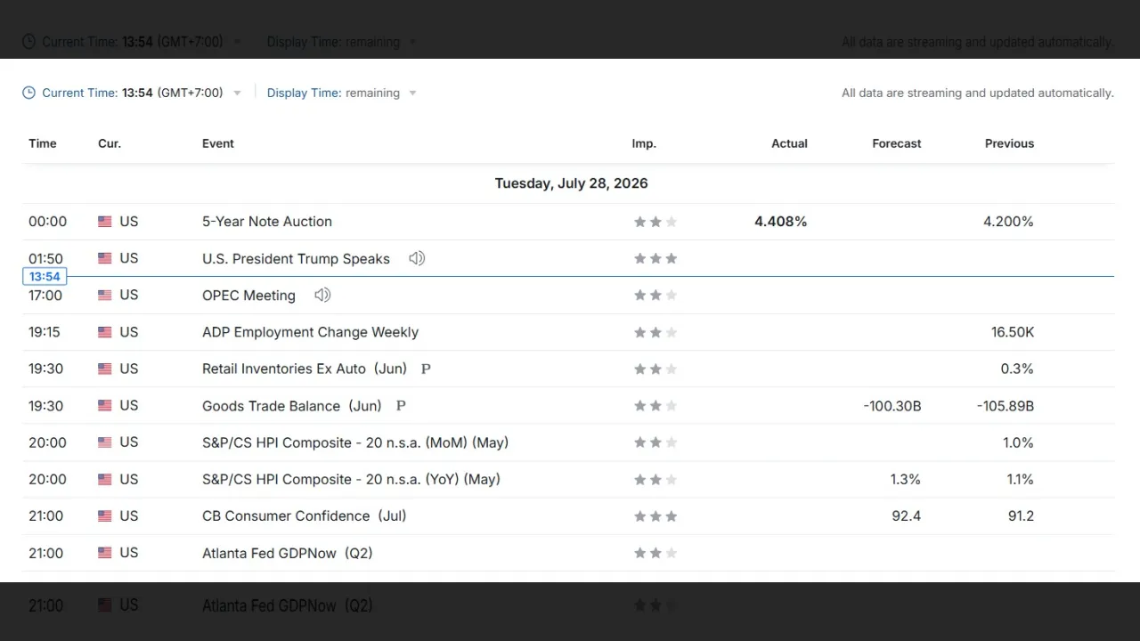
Task: Click the US flag in 5-Year Note Auction row
Action: (105, 222)
